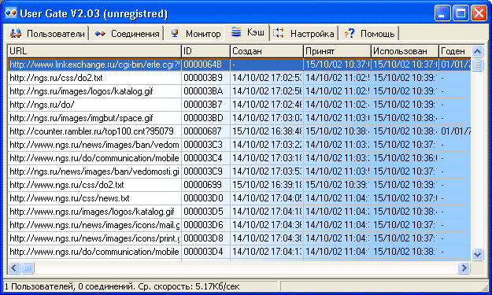Click ID cell 000003C3
492x295 pixels.
tap(205, 145)
